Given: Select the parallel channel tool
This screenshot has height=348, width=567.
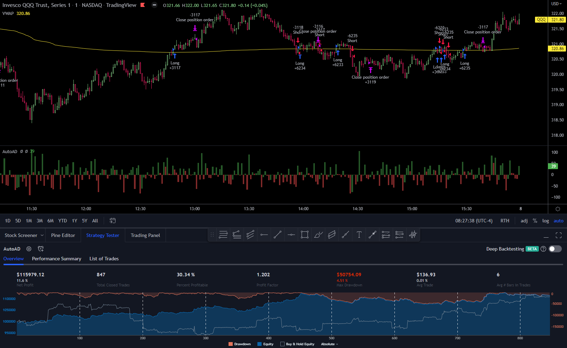Looking at the screenshot, I should (x=332, y=235).
